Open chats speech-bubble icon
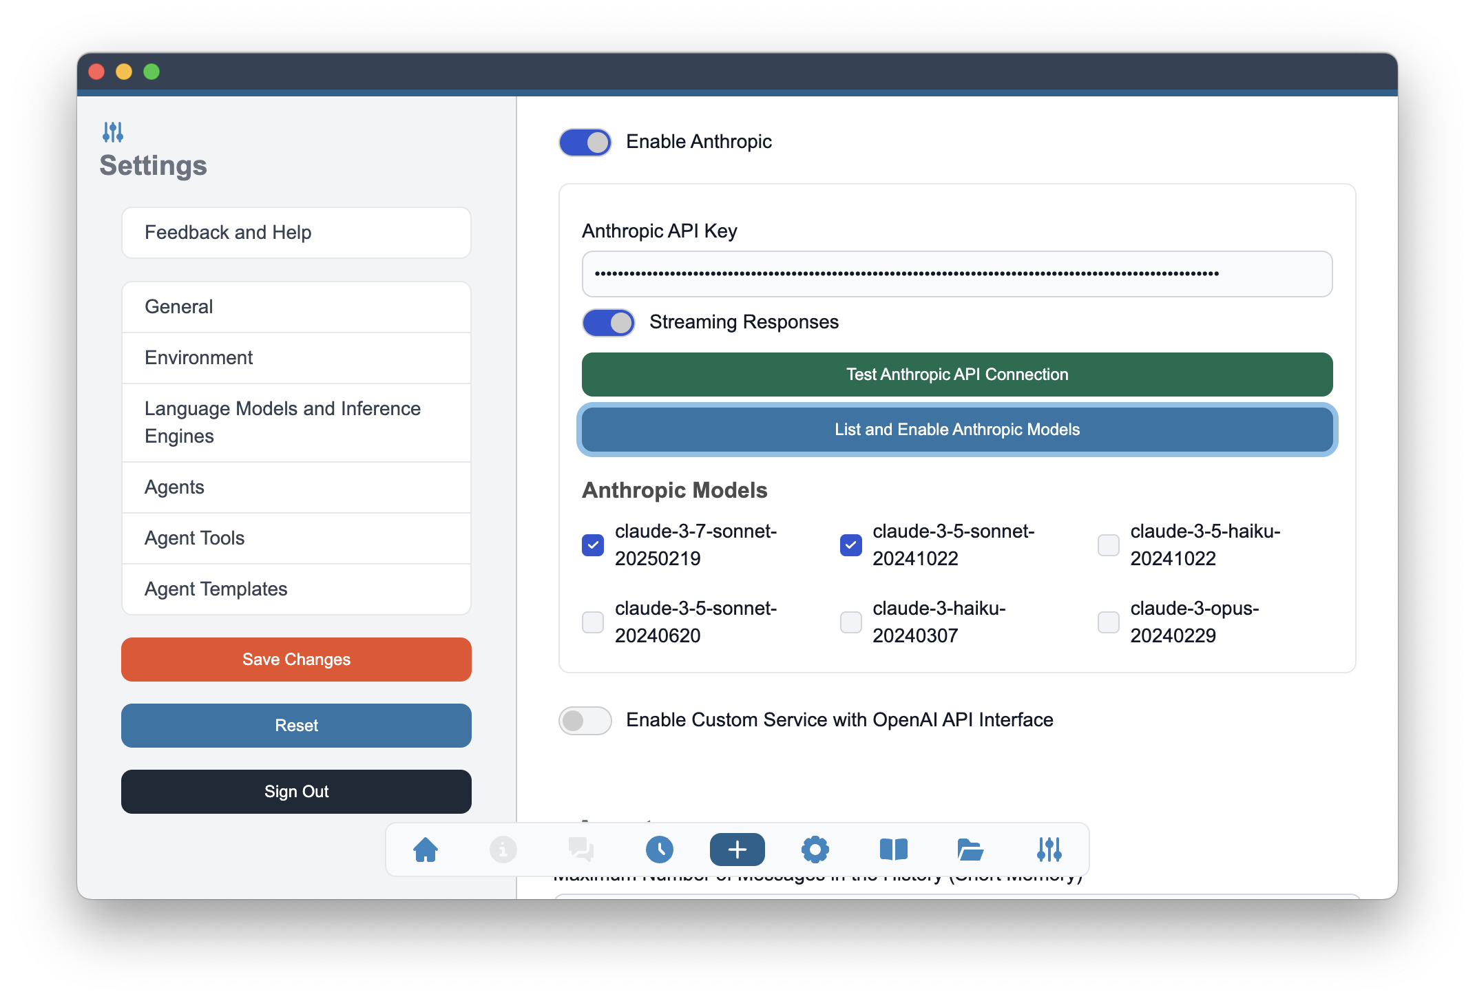 coord(581,850)
